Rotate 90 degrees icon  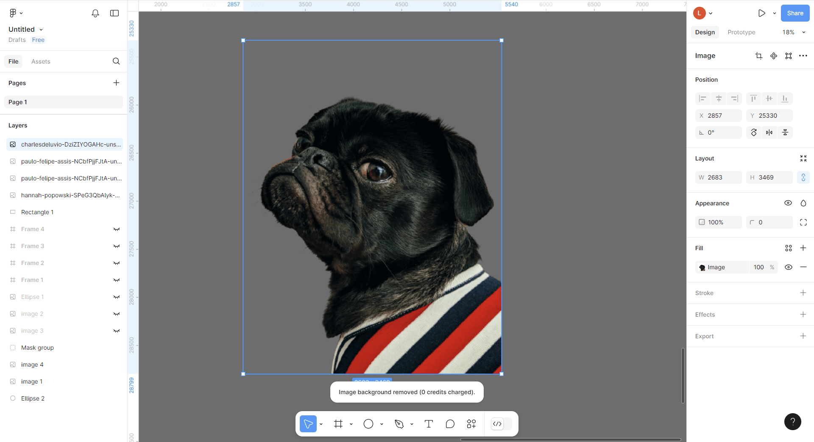point(754,133)
